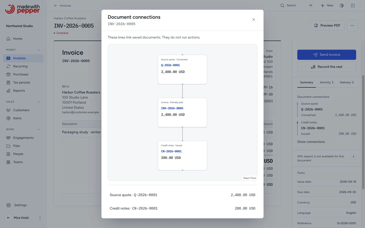Open Reports from the sidebar
Image resolution: width=365 pixels, height=228 pixels.
[23, 91]
